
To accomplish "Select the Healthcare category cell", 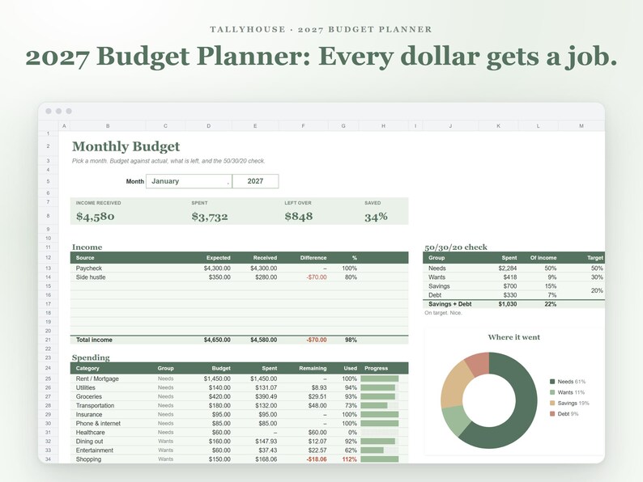I will (x=90, y=433).
